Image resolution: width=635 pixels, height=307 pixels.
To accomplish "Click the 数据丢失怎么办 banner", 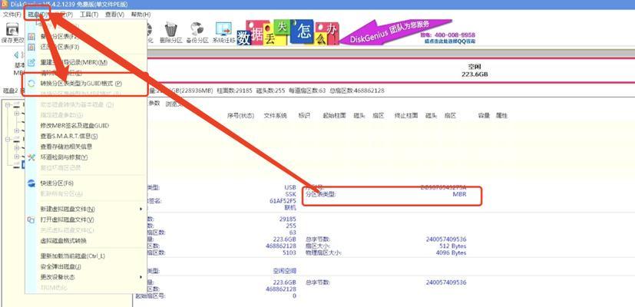I will coord(287,32).
